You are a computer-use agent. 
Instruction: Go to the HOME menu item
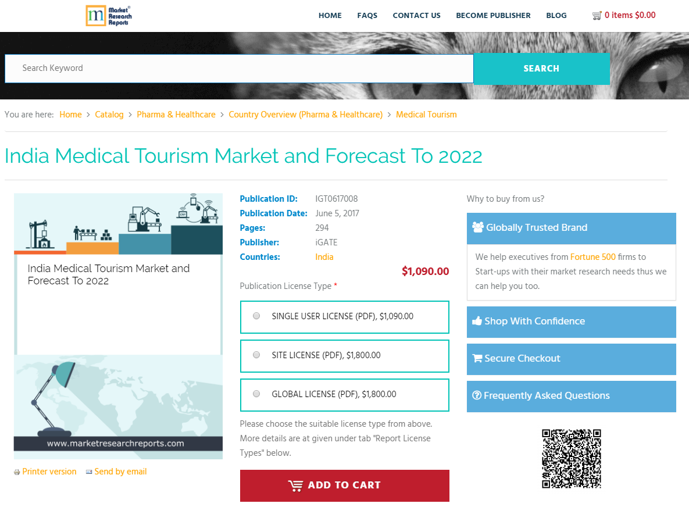[x=330, y=15]
